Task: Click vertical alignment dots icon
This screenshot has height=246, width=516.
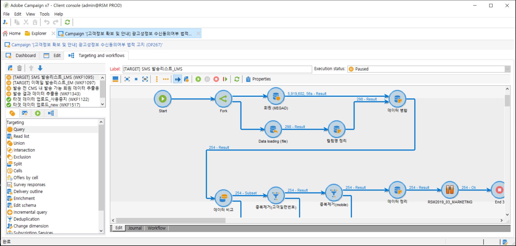Action: click(157, 79)
